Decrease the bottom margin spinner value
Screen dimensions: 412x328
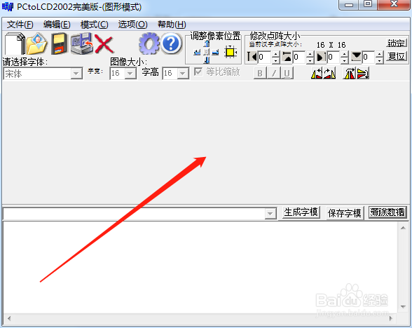[380, 60]
